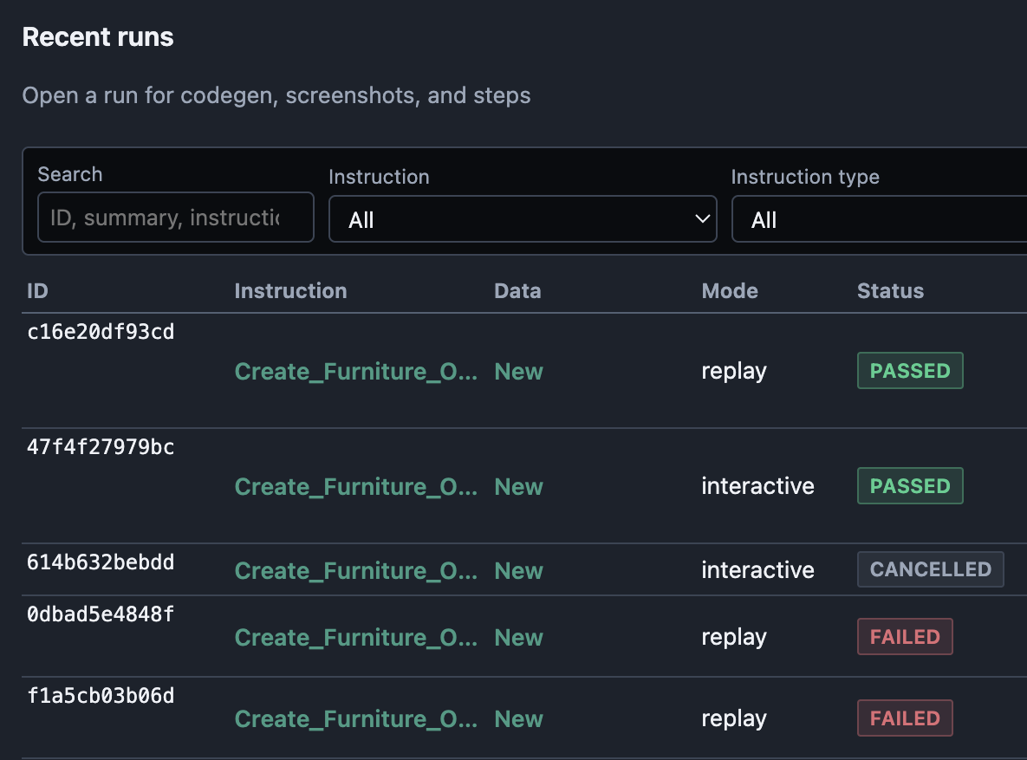Screen dimensions: 1027x760
Task: Click interactive mode cell for 614b632bebdd
Action: [757, 570]
